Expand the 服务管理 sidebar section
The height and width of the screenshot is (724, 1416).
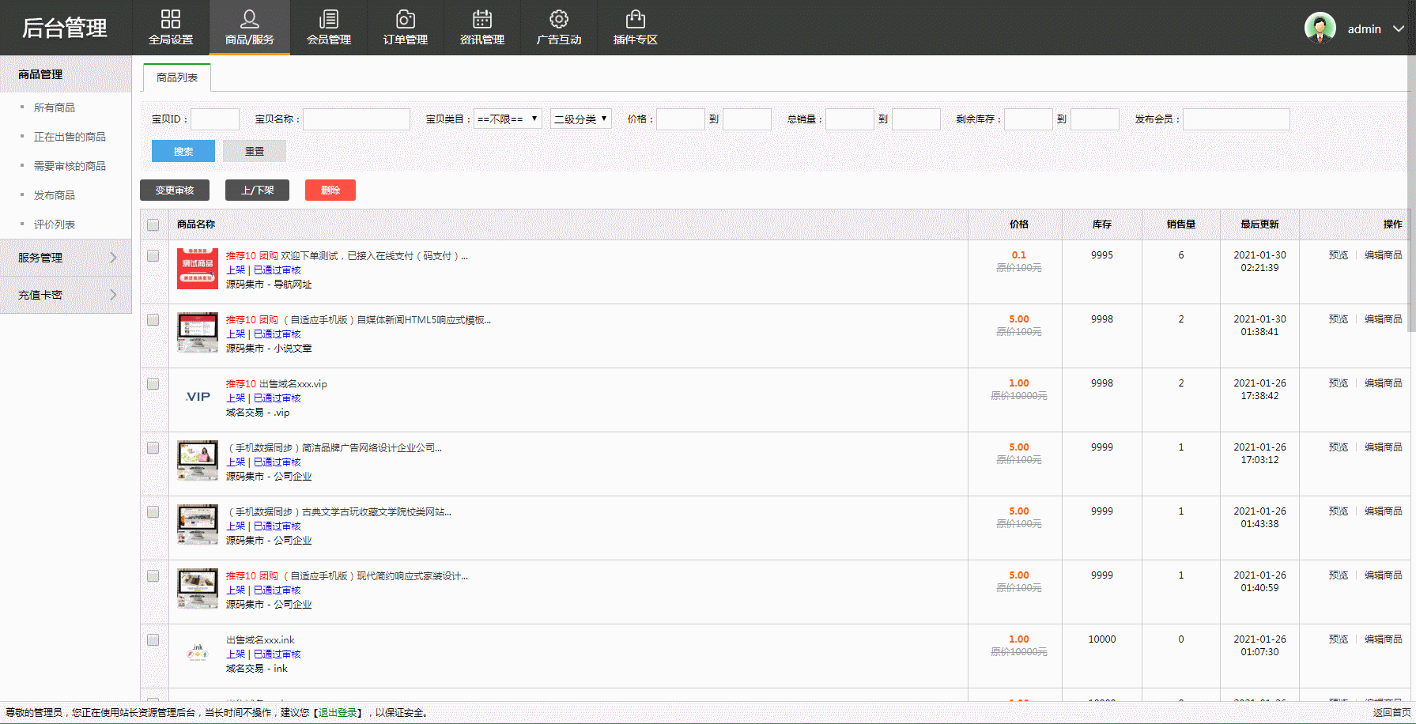click(66, 258)
